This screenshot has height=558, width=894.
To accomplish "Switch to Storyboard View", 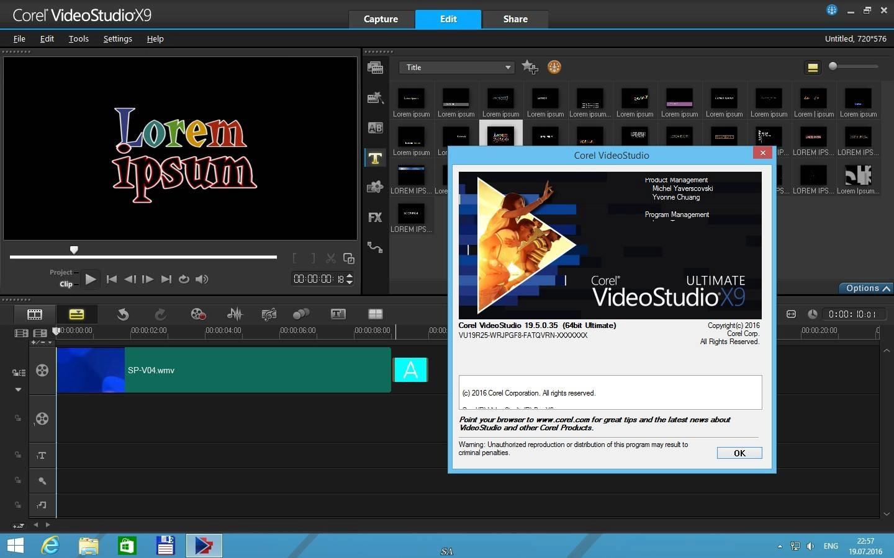I will pyautogui.click(x=35, y=314).
